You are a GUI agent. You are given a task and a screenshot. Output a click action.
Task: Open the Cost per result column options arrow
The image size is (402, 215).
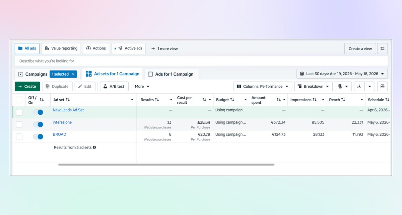[210, 100]
